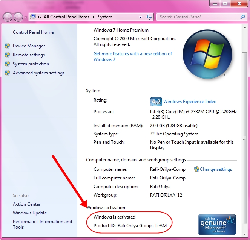Click the ask for genuine Microsoft badge
Image resolution: width=250 pixels, height=240 pixels.
point(217,225)
